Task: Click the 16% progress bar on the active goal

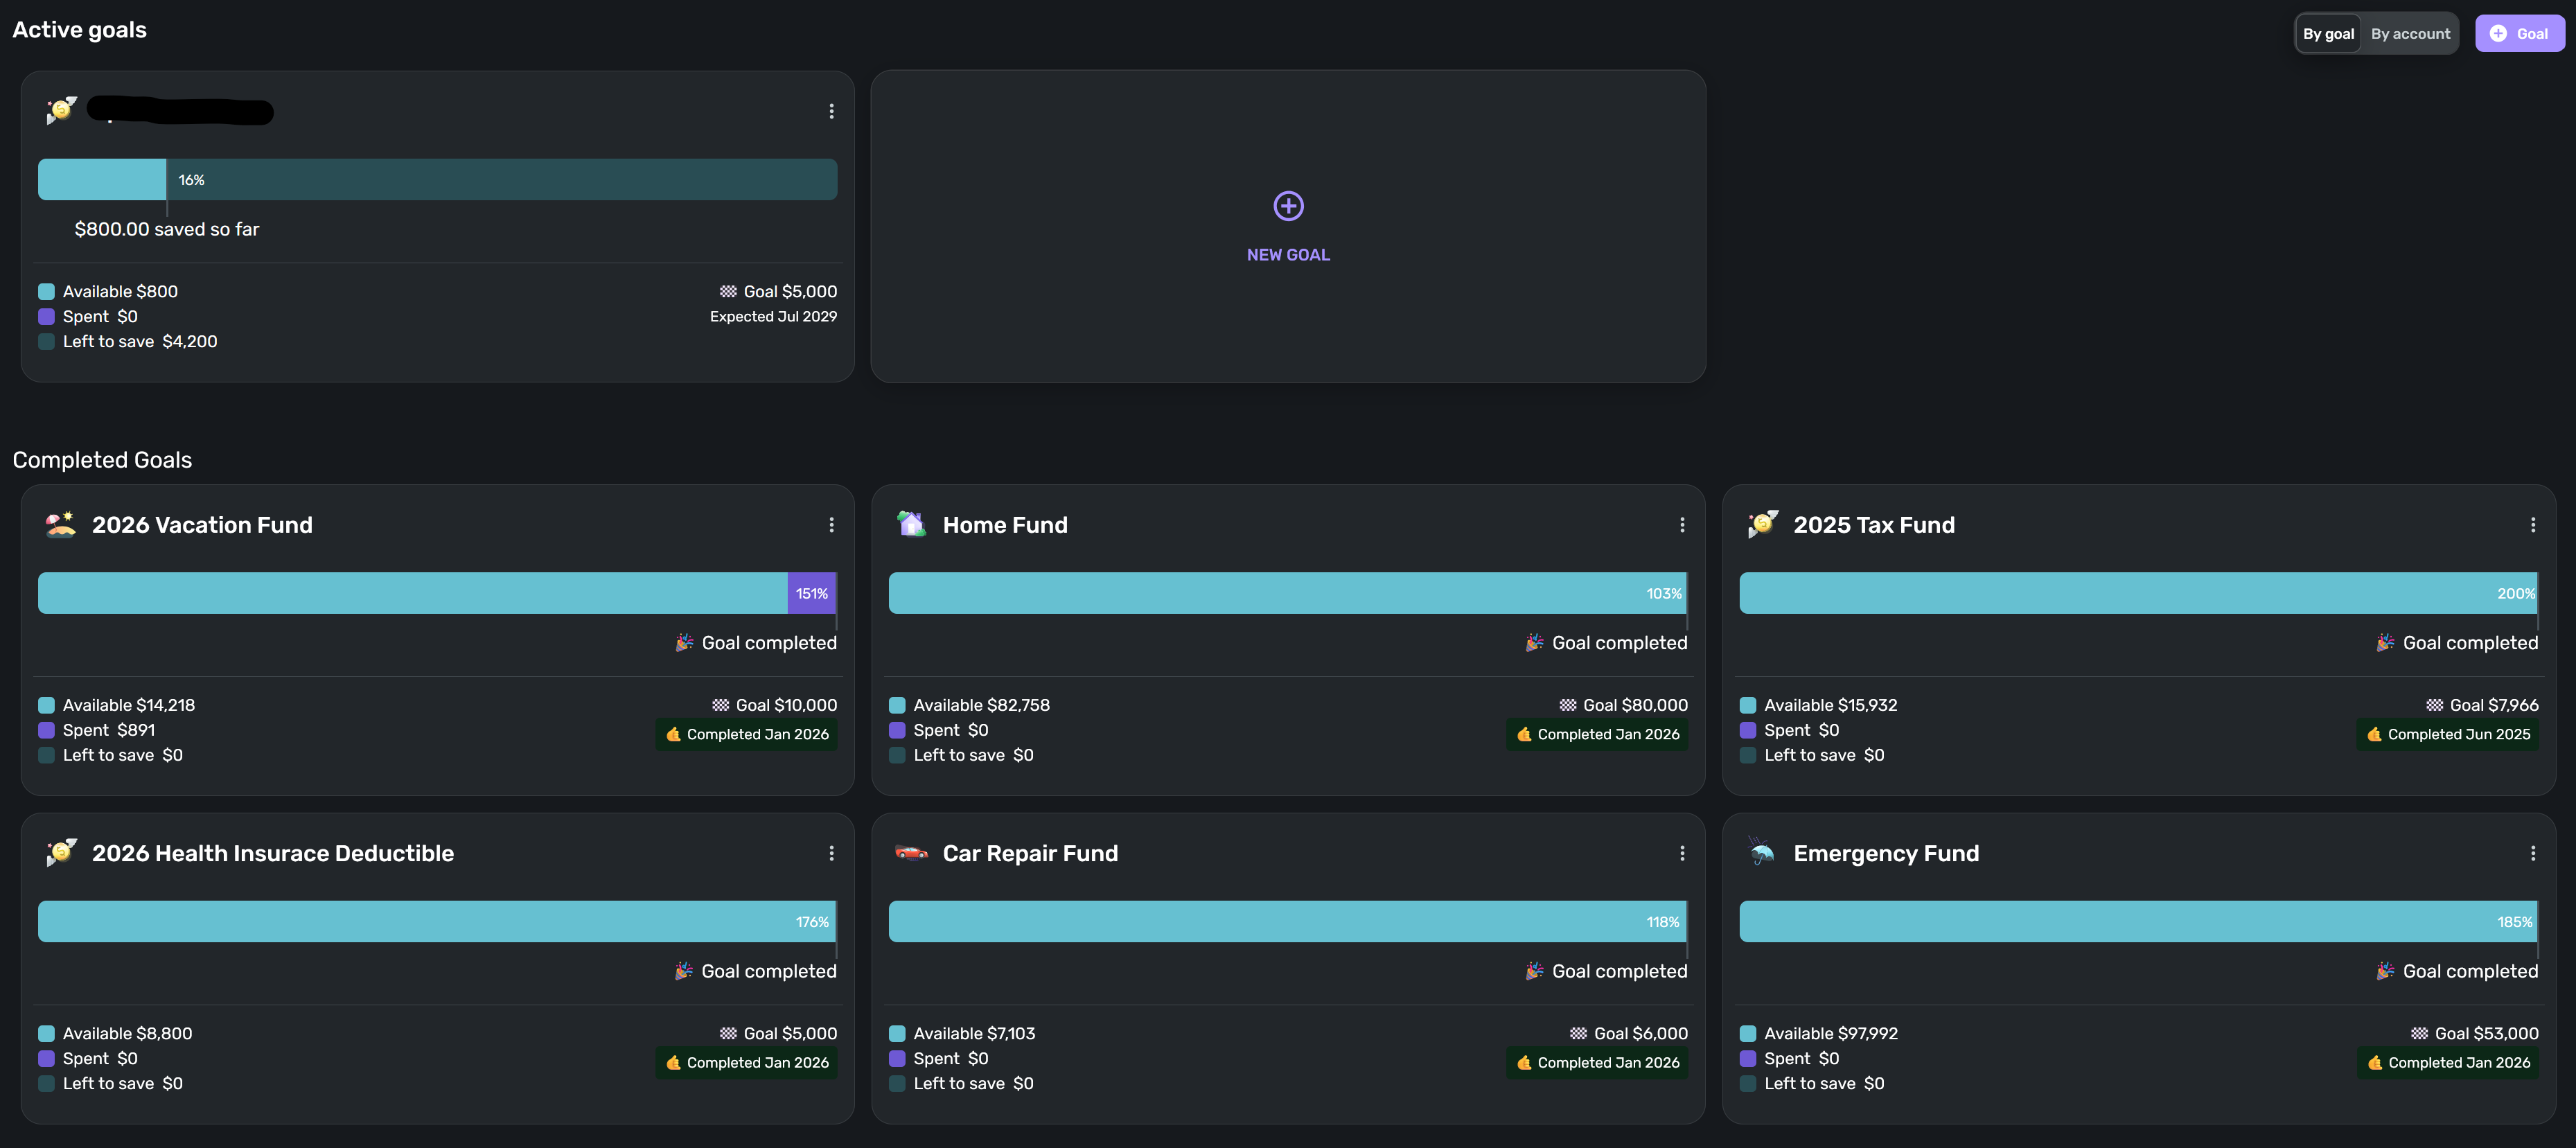Action: click(437, 180)
